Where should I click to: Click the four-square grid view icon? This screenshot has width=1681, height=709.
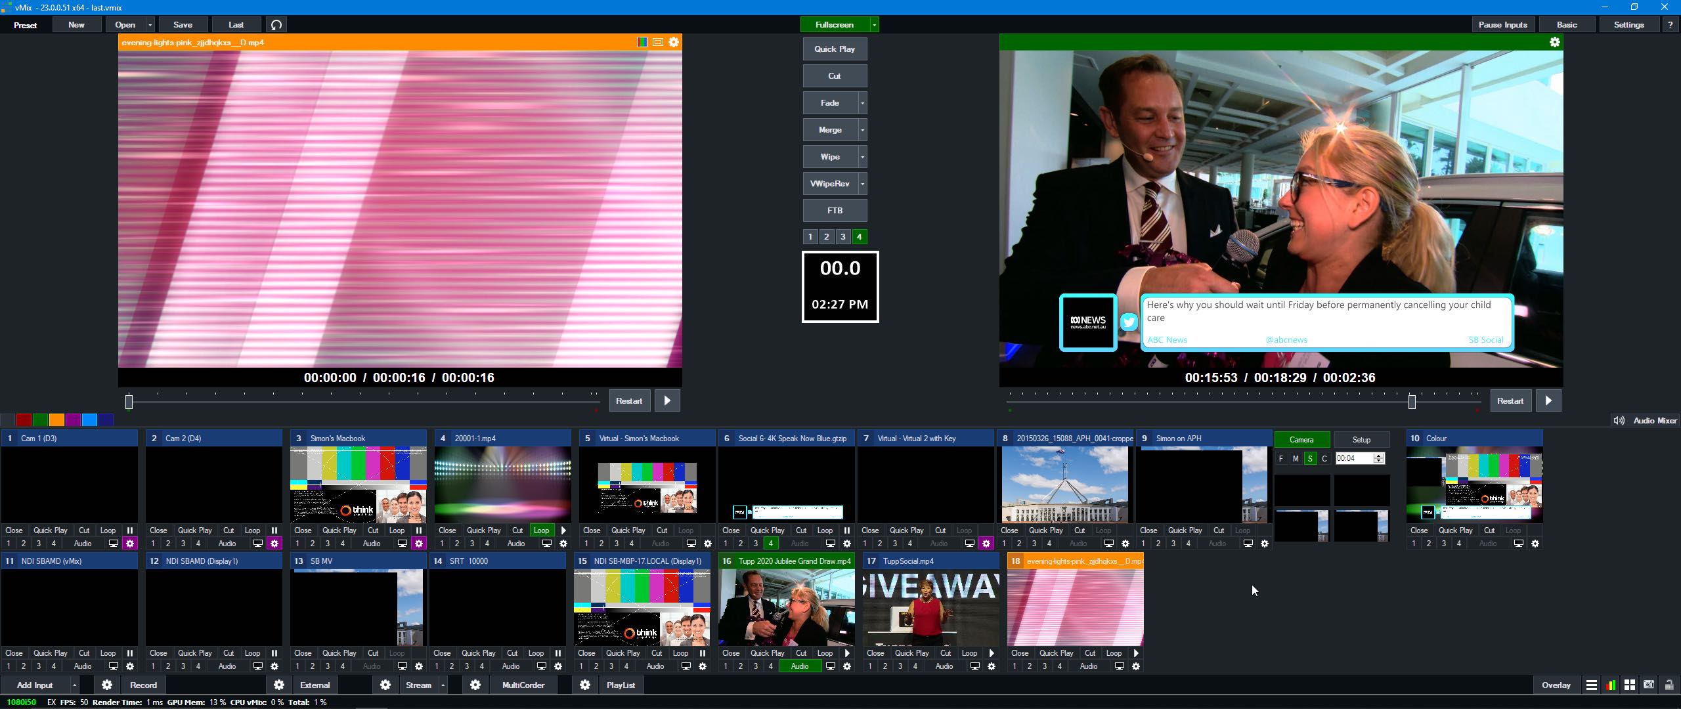pos(1629,685)
